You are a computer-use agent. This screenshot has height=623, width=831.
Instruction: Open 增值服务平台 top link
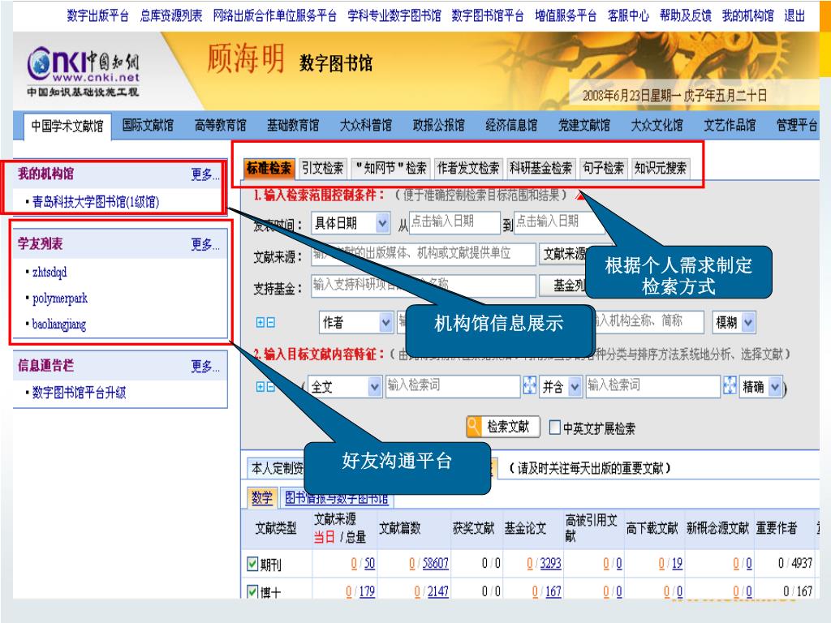coord(566,16)
